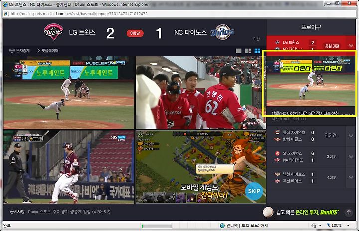Open the Daum 스포츠 생중계 일정 notice link
Viewport: 359px width, 231px height.
click(x=69, y=212)
